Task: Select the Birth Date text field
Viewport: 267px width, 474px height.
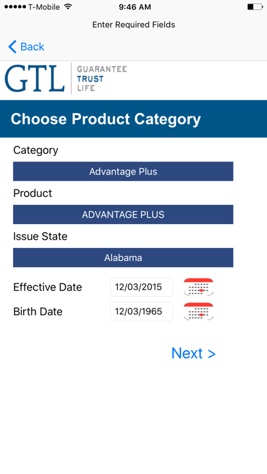Action: pyautogui.click(x=142, y=311)
